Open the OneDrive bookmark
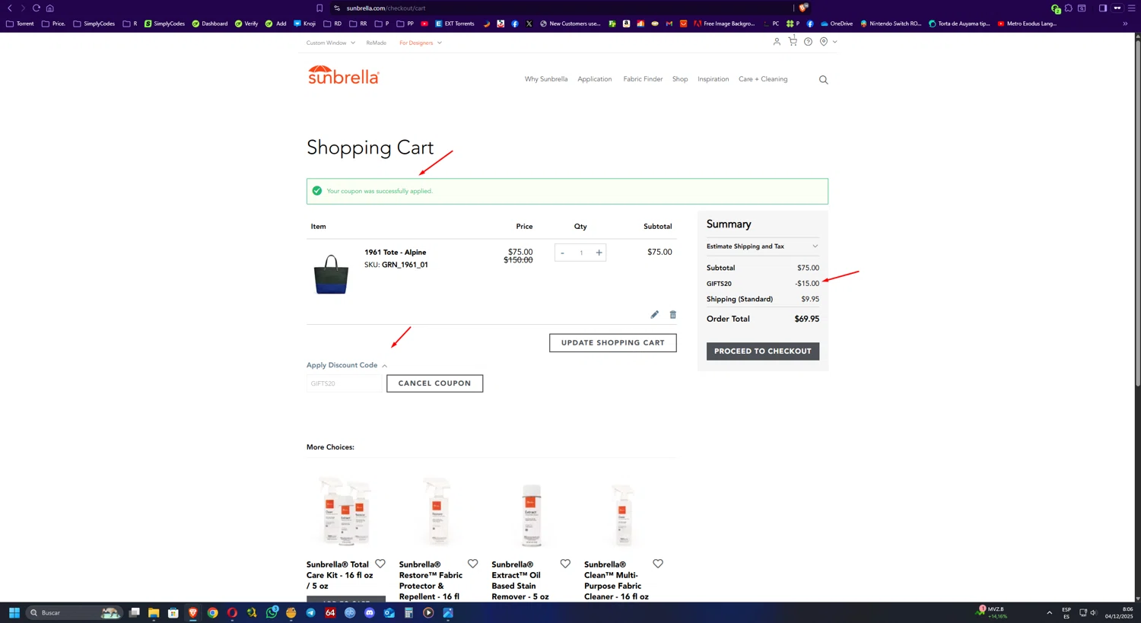 (x=836, y=24)
